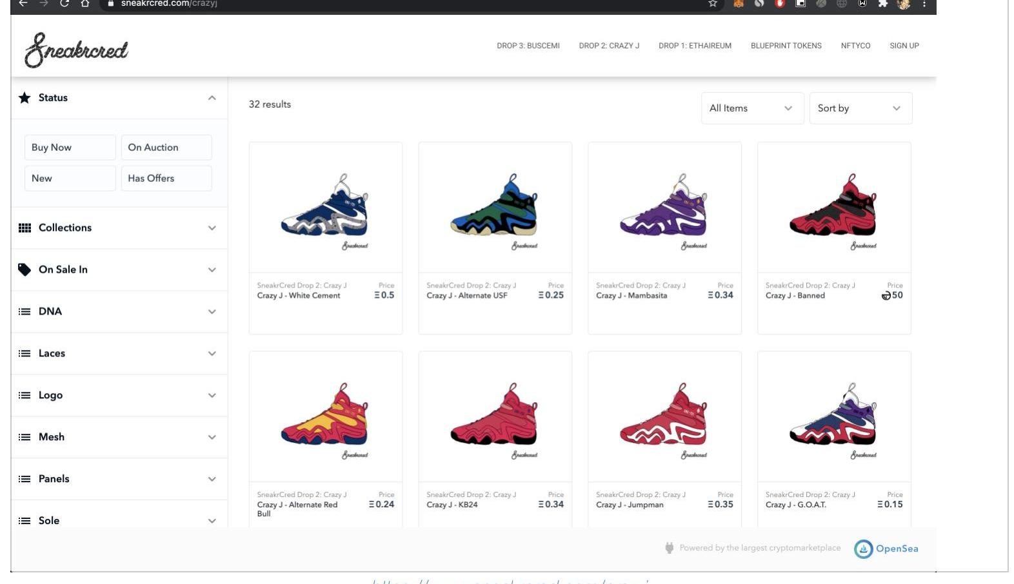Click the Alternate Red Bull sneaker image
The height and width of the screenshot is (584, 1014).
325,417
